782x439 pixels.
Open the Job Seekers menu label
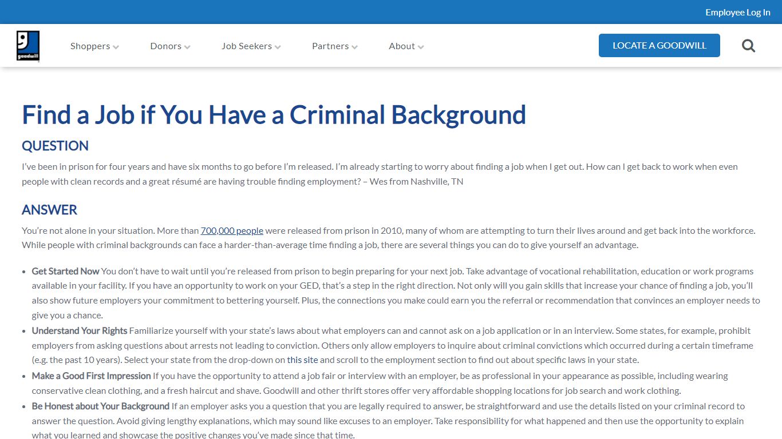(x=247, y=46)
